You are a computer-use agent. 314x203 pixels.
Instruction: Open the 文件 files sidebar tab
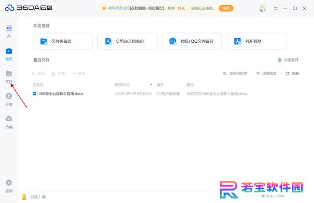click(9, 77)
